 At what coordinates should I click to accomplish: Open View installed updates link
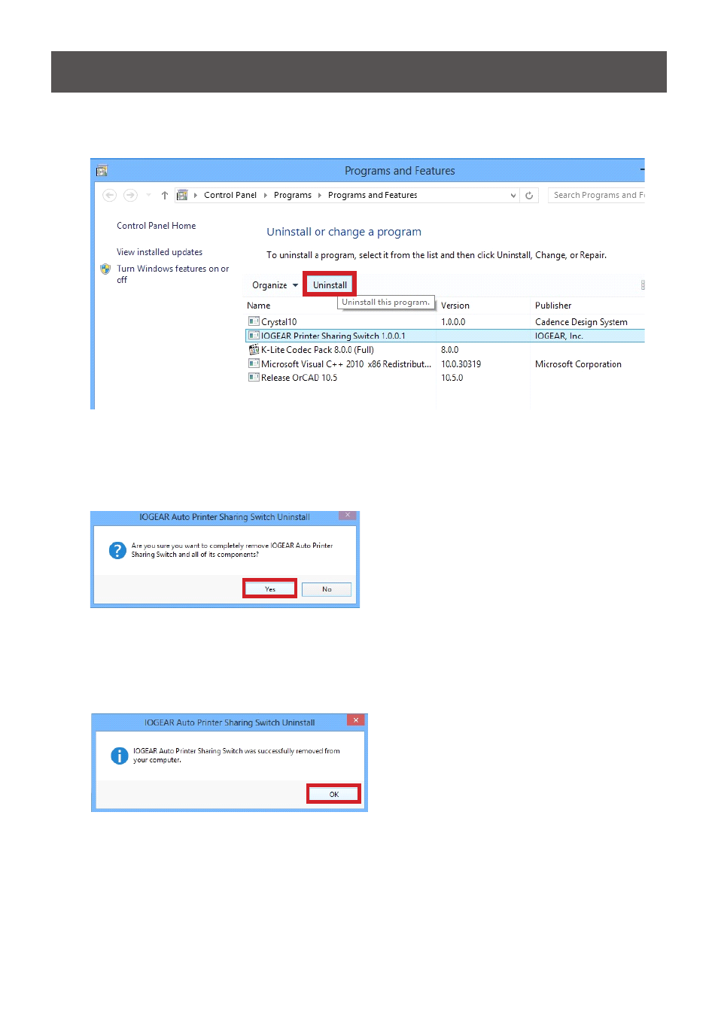point(160,252)
